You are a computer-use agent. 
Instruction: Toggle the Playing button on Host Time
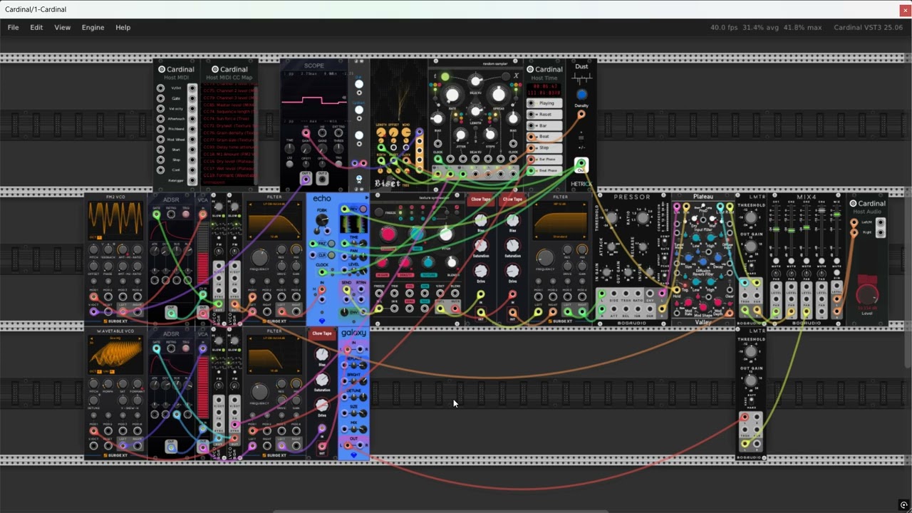544,103
